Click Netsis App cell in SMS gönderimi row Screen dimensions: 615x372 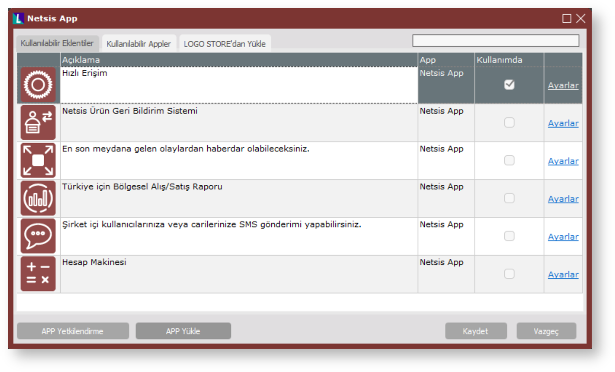tap(446, 236)
